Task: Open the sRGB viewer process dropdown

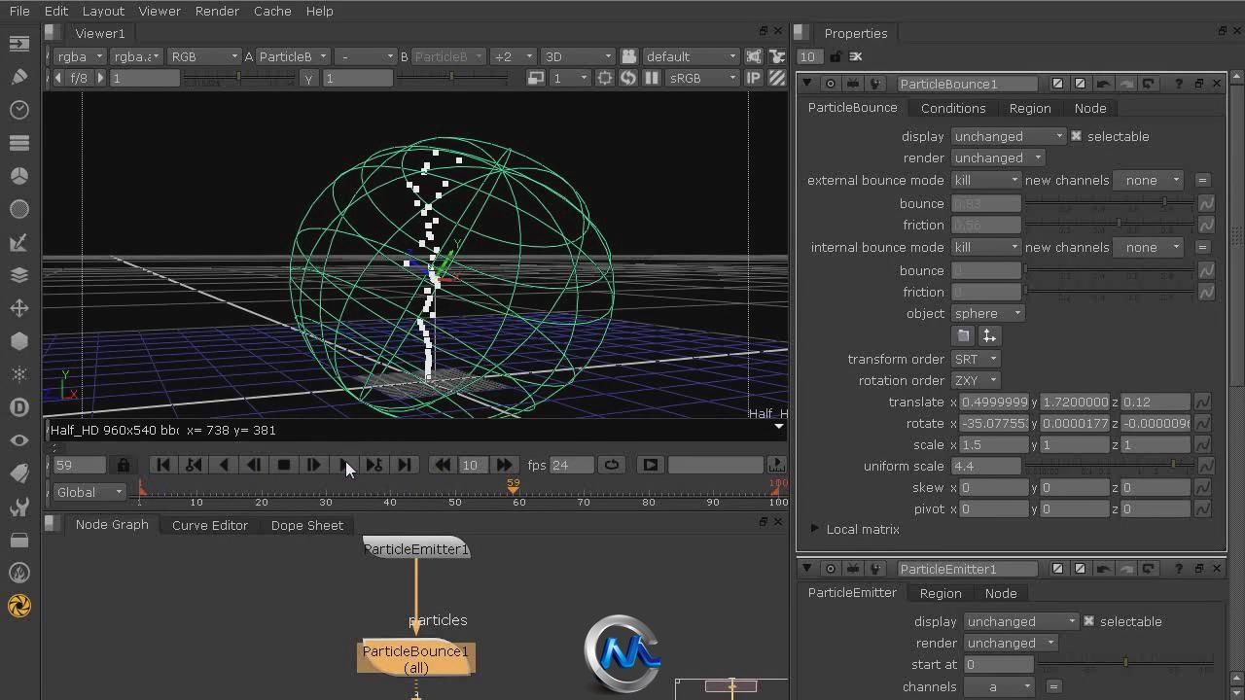Action: click(x=703, y=78)
